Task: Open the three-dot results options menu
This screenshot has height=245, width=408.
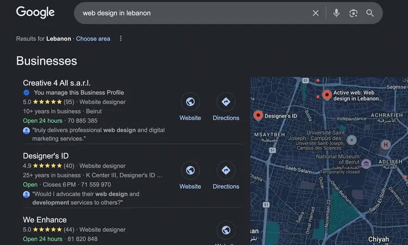Action: point(121,39)
